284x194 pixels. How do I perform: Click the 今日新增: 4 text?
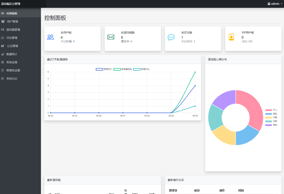(67, 41)
